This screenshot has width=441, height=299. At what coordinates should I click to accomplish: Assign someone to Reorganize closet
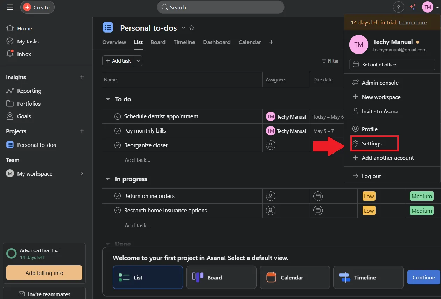point(271,145)
